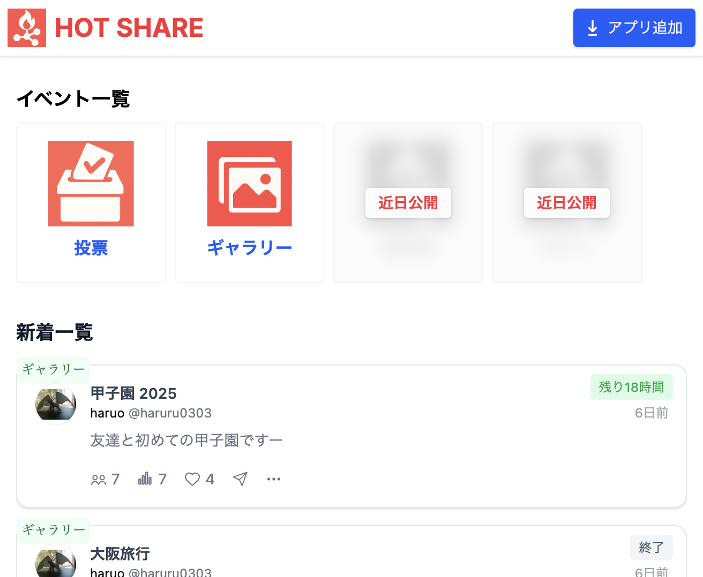
Task: Open the ギャラリー image icon
Action: click(250, 184)
